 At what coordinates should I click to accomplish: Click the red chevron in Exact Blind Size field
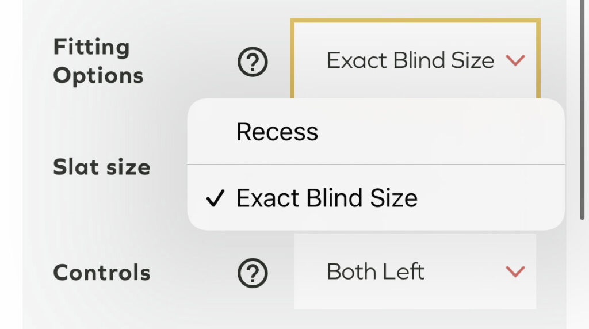click(x=515, y=60)
